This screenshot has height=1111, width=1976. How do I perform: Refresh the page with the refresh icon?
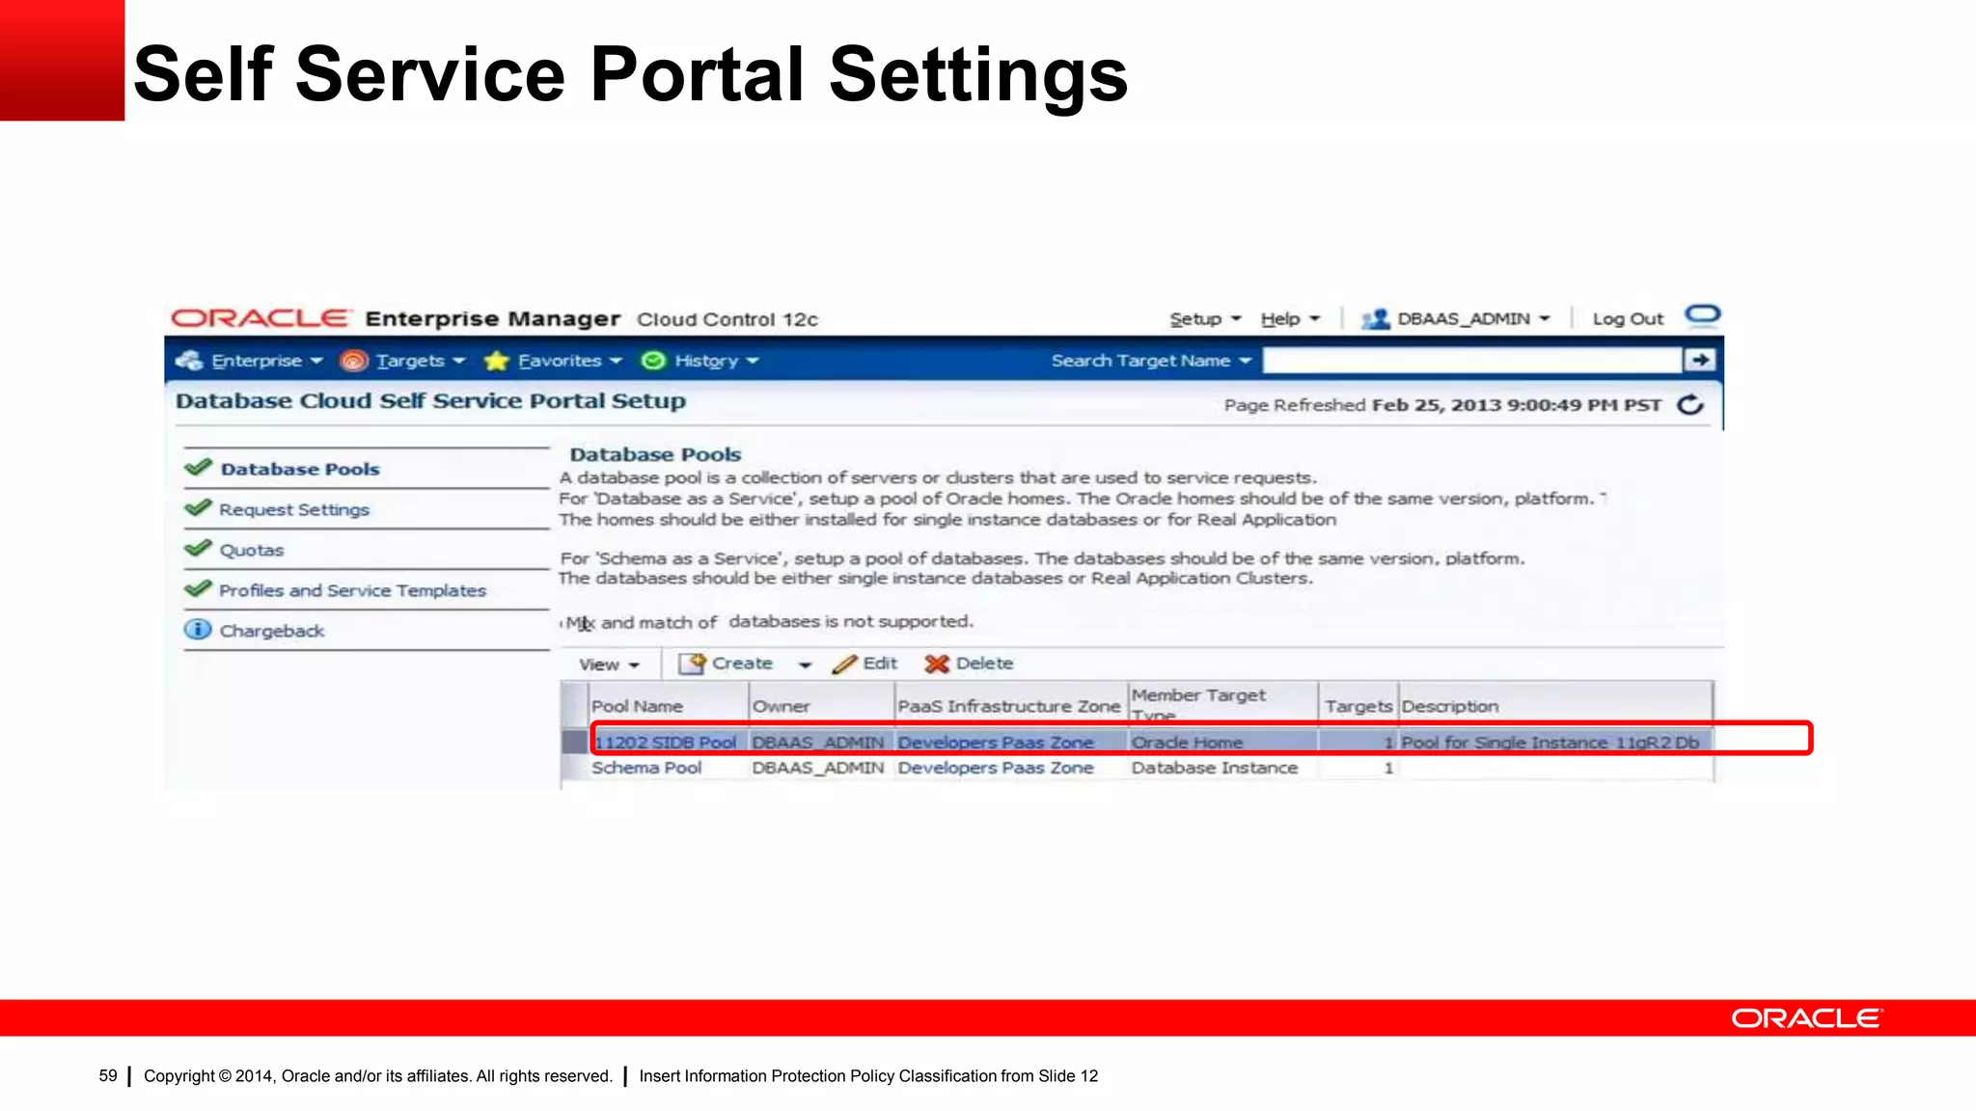1690,405
